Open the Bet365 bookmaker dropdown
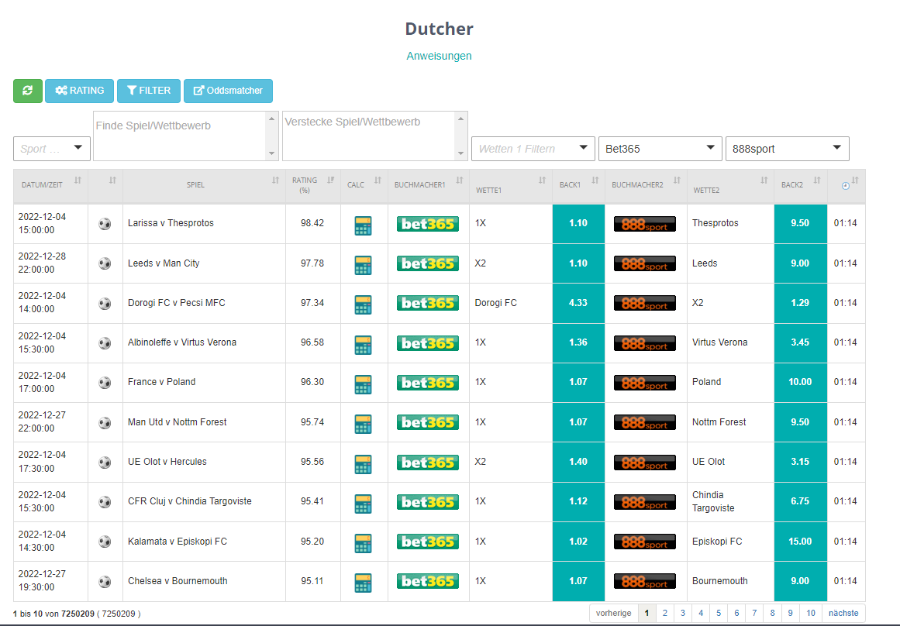Image resolution: width=900 pixels, height=626 pixels. [x=660, y=149]
